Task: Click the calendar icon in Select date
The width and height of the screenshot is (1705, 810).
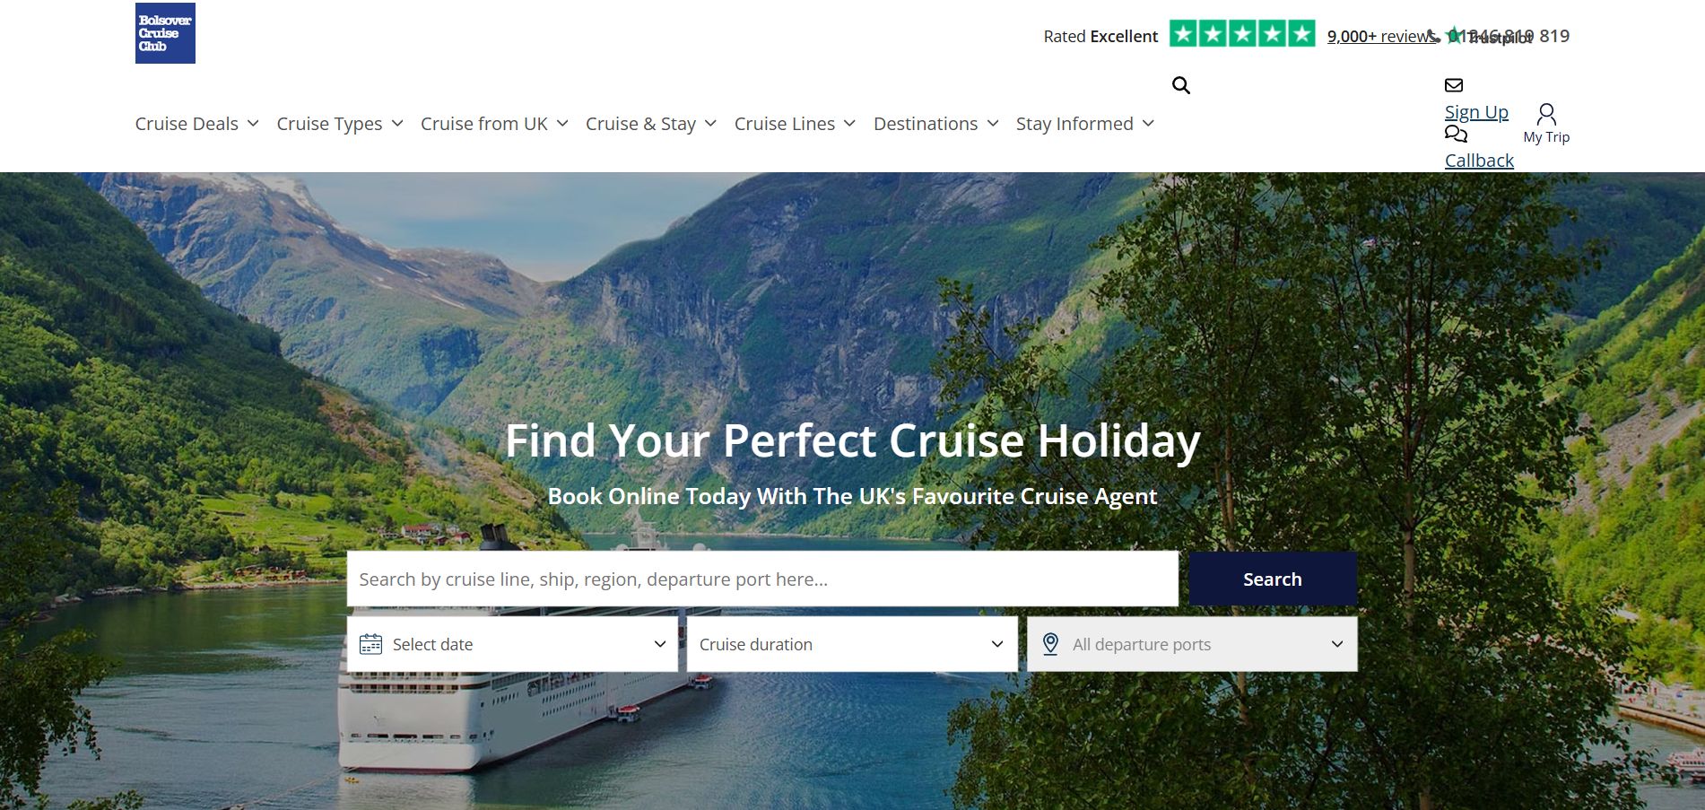Action: (x=370, y=644)
